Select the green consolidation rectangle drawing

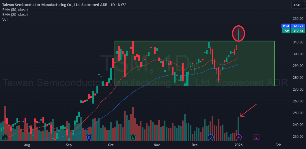pos(194,41)
